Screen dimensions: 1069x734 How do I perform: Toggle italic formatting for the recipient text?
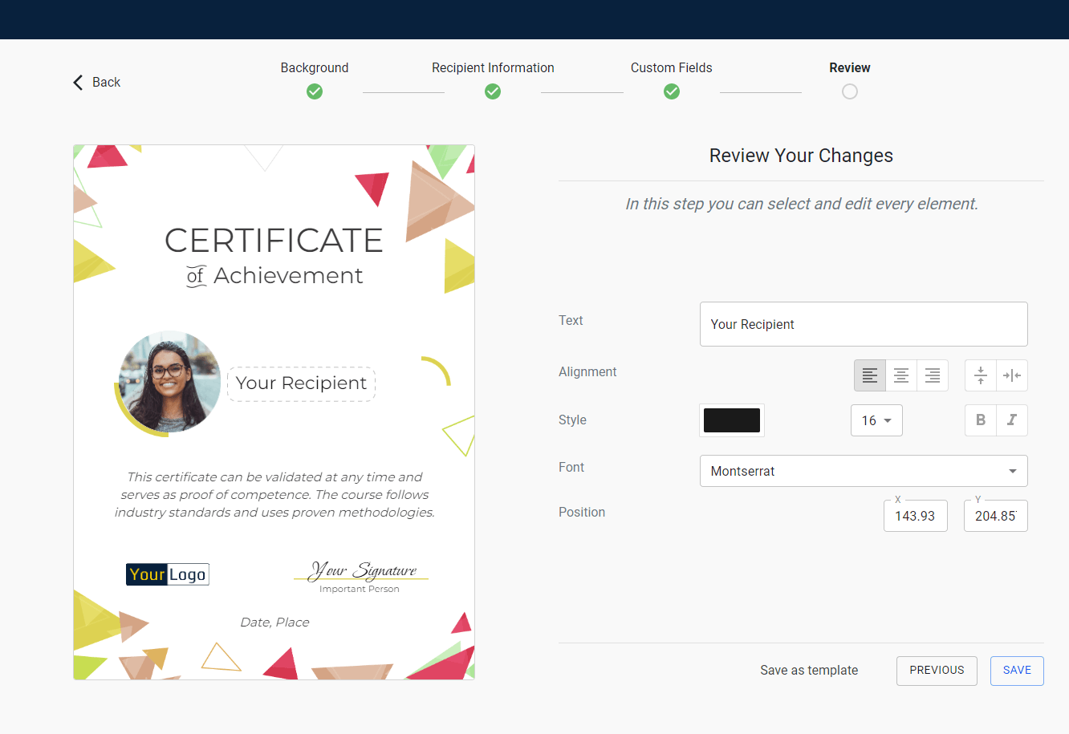(x=1012, y=420)
